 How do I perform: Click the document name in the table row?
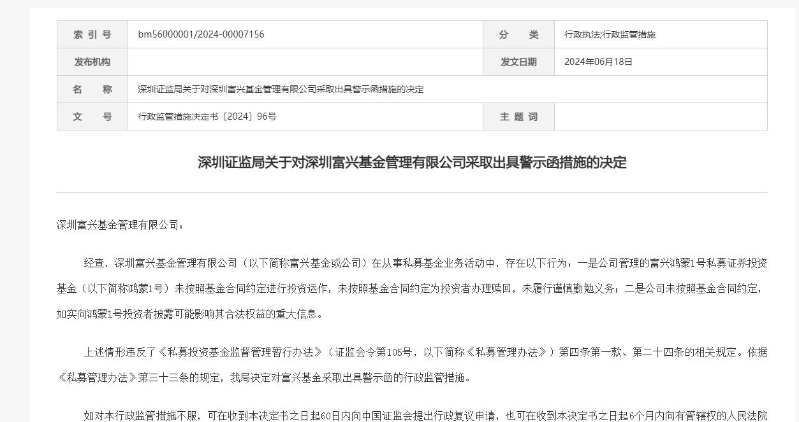(x=281, y=89)
